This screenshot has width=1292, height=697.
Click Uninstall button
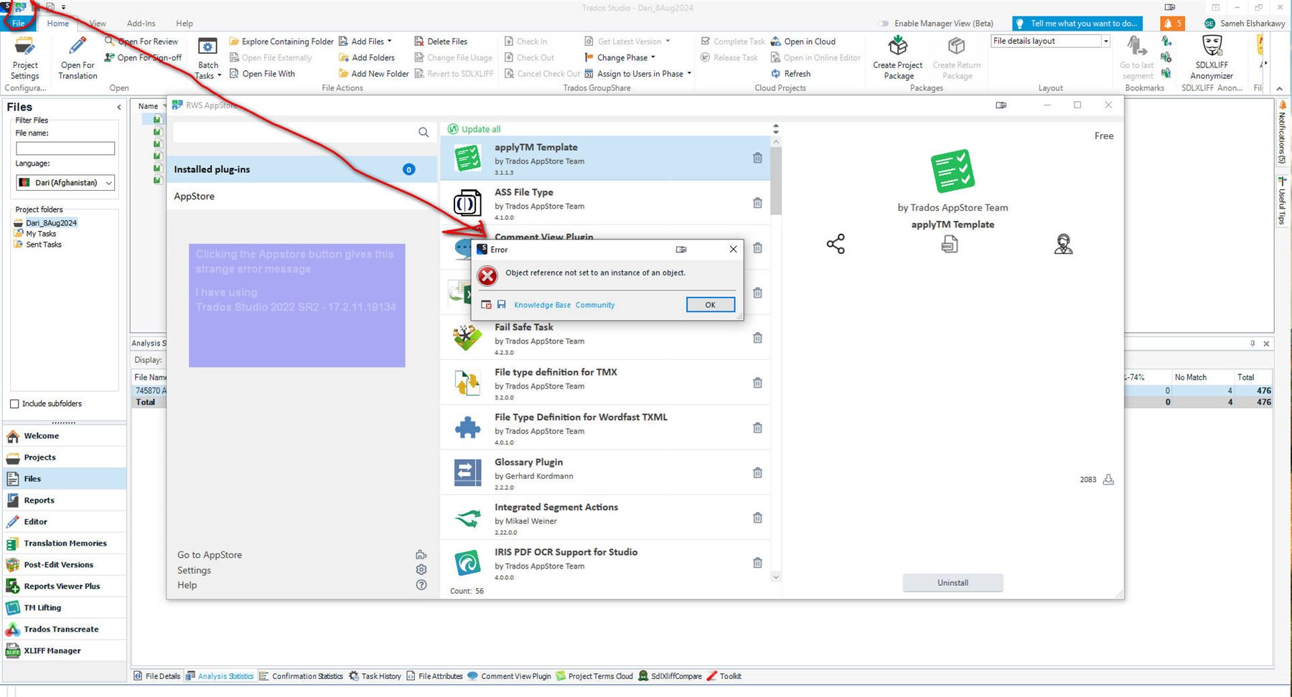coord(952,583)
